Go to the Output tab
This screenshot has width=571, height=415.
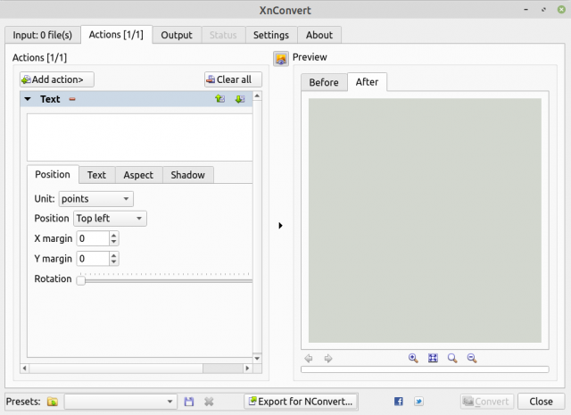pyautogui.click(x=177, y=35)
